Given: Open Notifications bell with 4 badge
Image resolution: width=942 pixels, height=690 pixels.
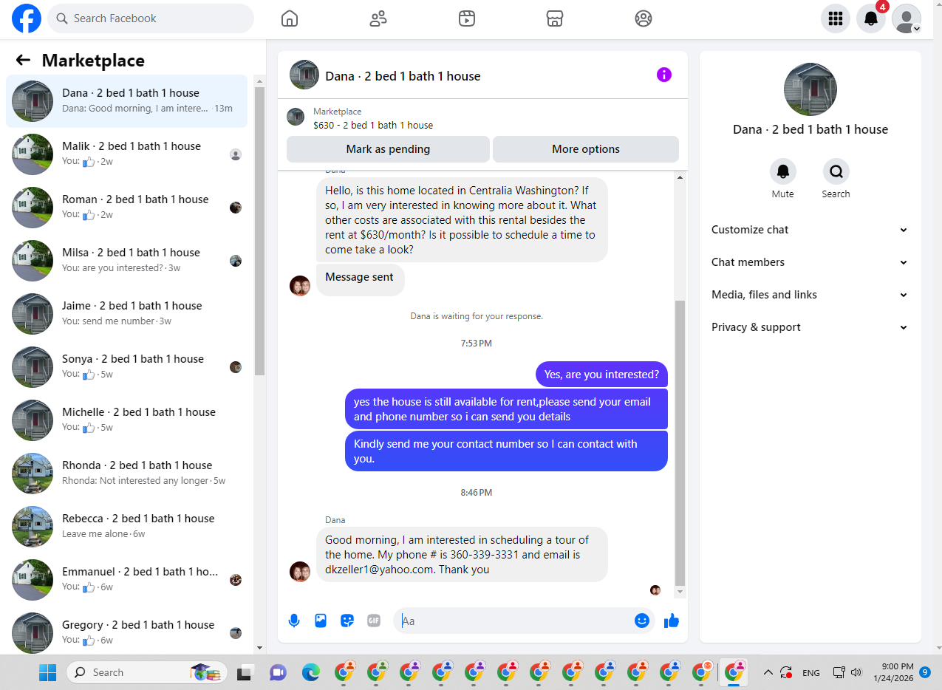Looking at the screenshot, I should point(871,18).
